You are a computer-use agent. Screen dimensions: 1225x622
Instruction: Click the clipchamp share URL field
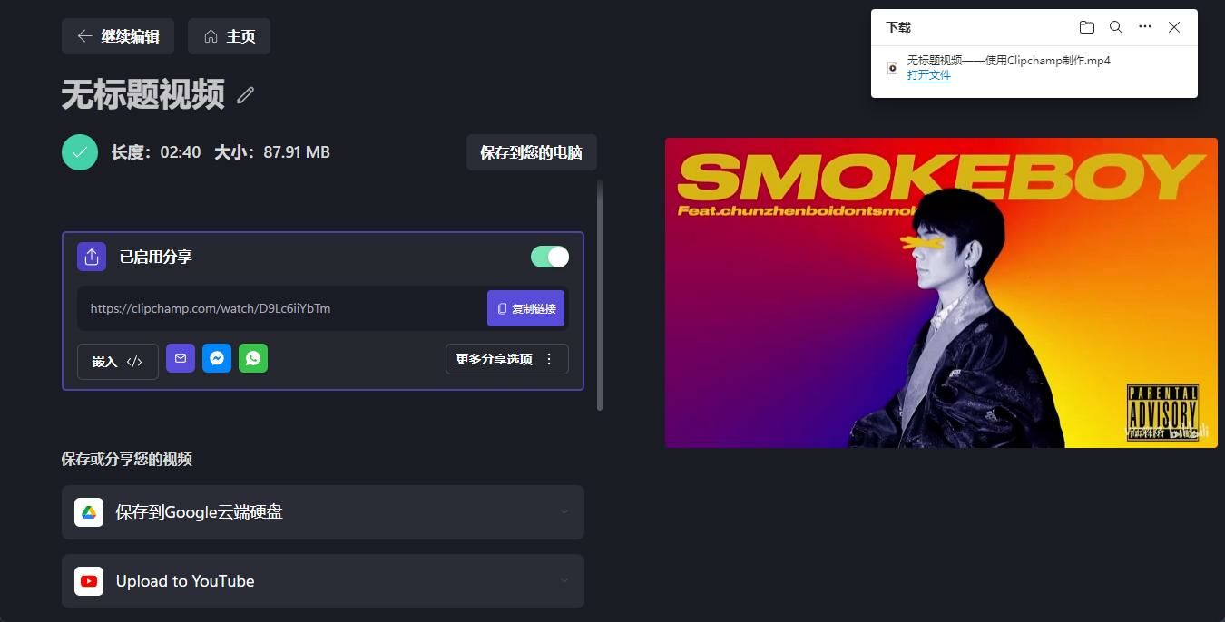coord(281,308)
